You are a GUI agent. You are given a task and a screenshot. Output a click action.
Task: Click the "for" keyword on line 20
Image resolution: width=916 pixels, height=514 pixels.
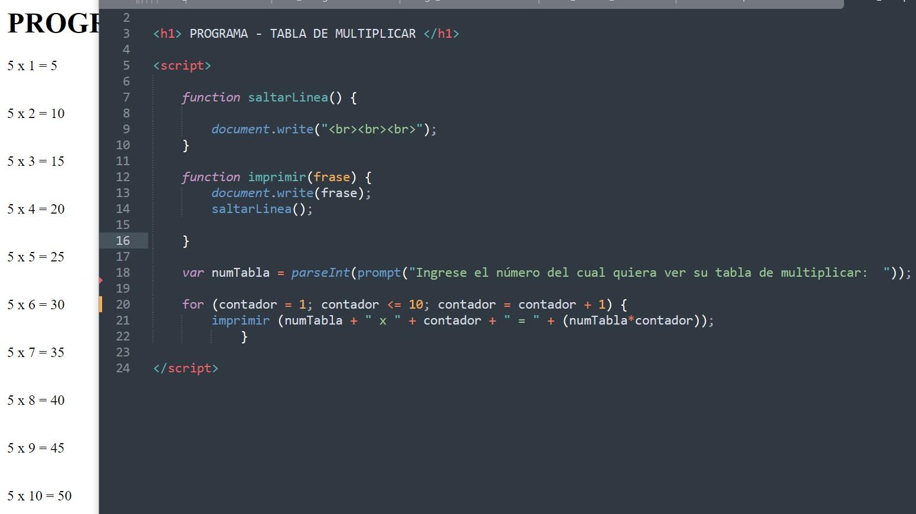[193, 305]
